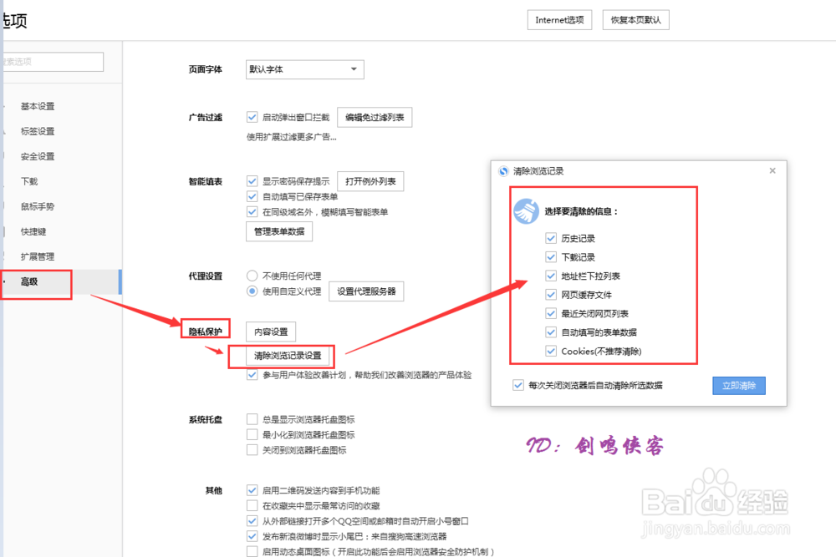The image size is (836, 557).
Task: Disable 启动弹出窗口拦截
Action: point(252,117)
